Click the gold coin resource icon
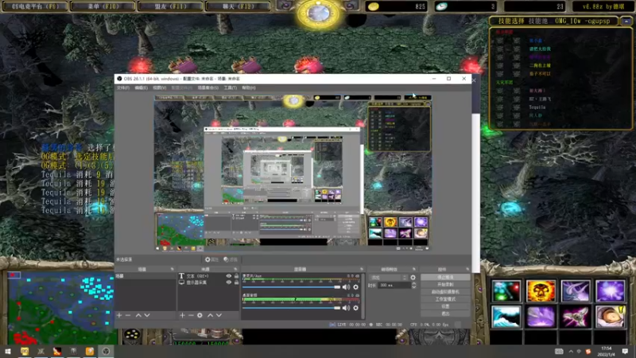The width and height of the screenshot is (636, 358). [374, 6]
